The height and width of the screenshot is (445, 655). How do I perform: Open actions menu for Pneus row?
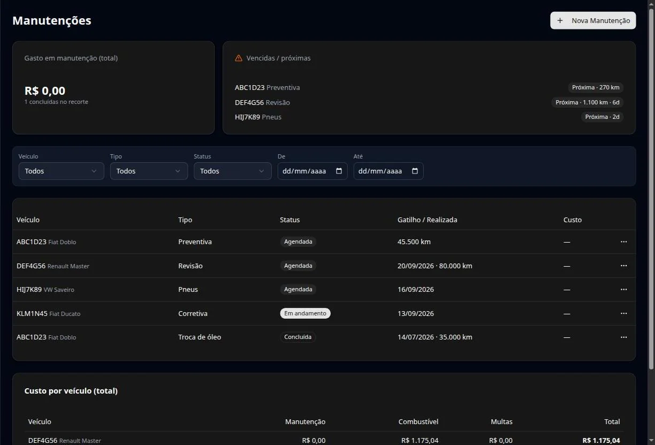click(x=623, y=289)
